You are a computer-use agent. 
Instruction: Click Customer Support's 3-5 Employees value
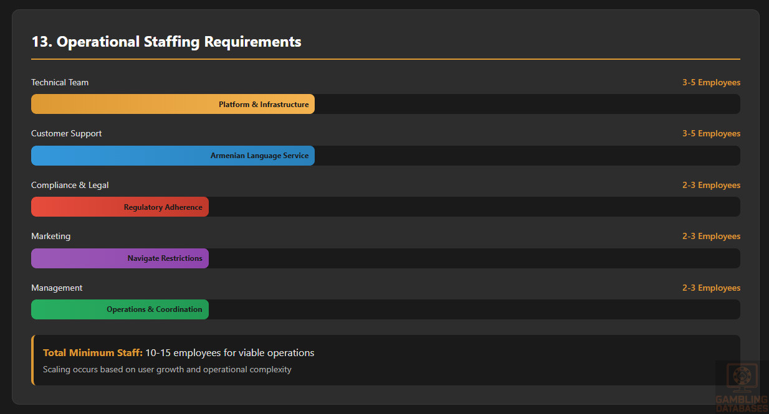(711, 133)
